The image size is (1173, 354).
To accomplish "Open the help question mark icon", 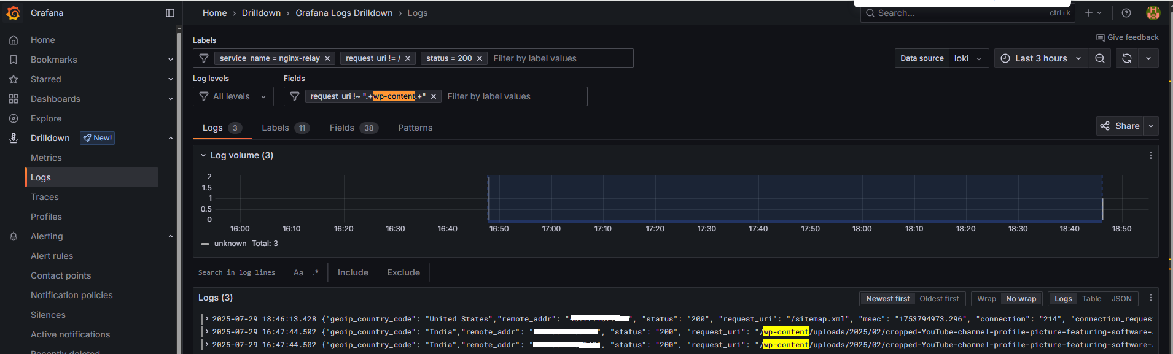I will pos(1126,13).
